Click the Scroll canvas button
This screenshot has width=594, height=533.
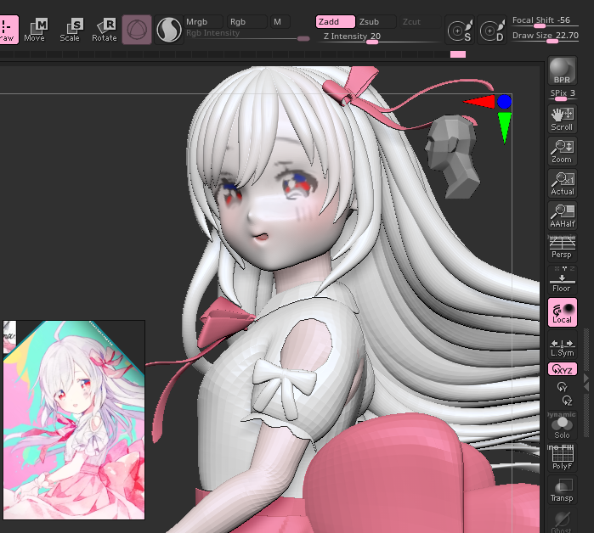pos(563,119)
